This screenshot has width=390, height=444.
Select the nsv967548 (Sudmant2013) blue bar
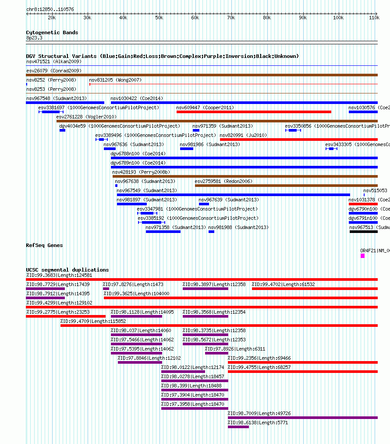coord(65,103)
